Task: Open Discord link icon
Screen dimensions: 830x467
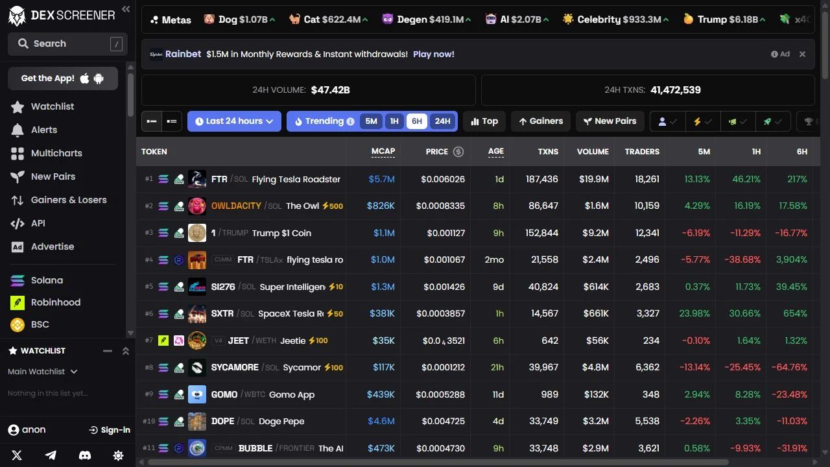Action: click(x=84, y=455)
